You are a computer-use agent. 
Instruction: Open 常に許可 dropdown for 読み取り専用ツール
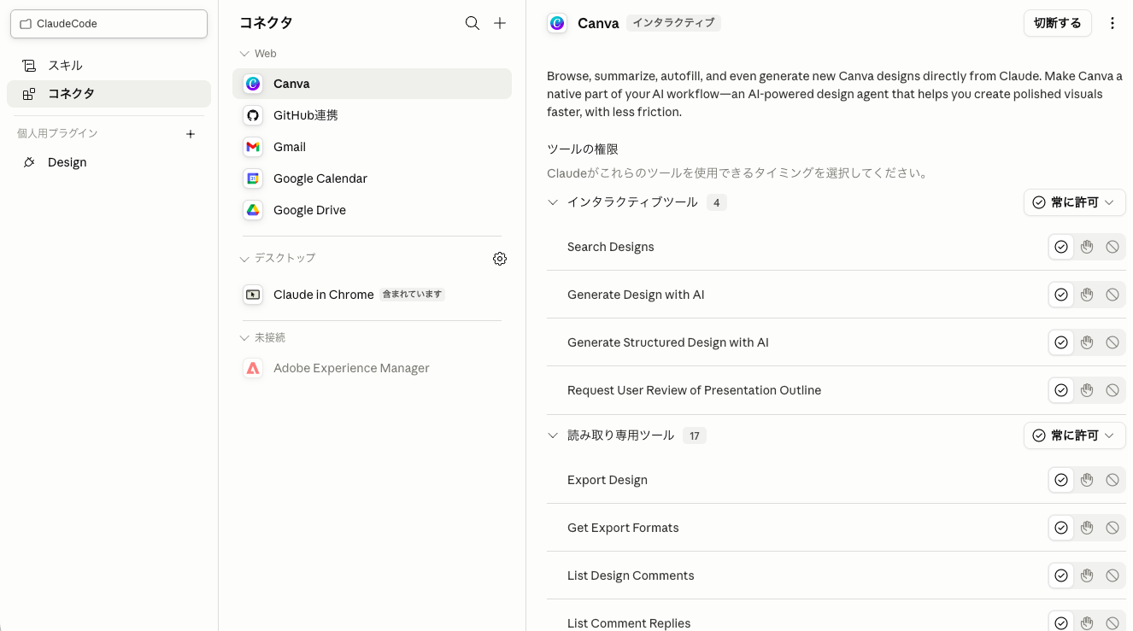1074,435
